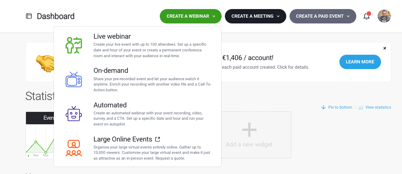The height and width of the screenshot is (174, 402).
Task: Select the Automated webinar option
Action: pyautogui.click(x=110, y=105)
